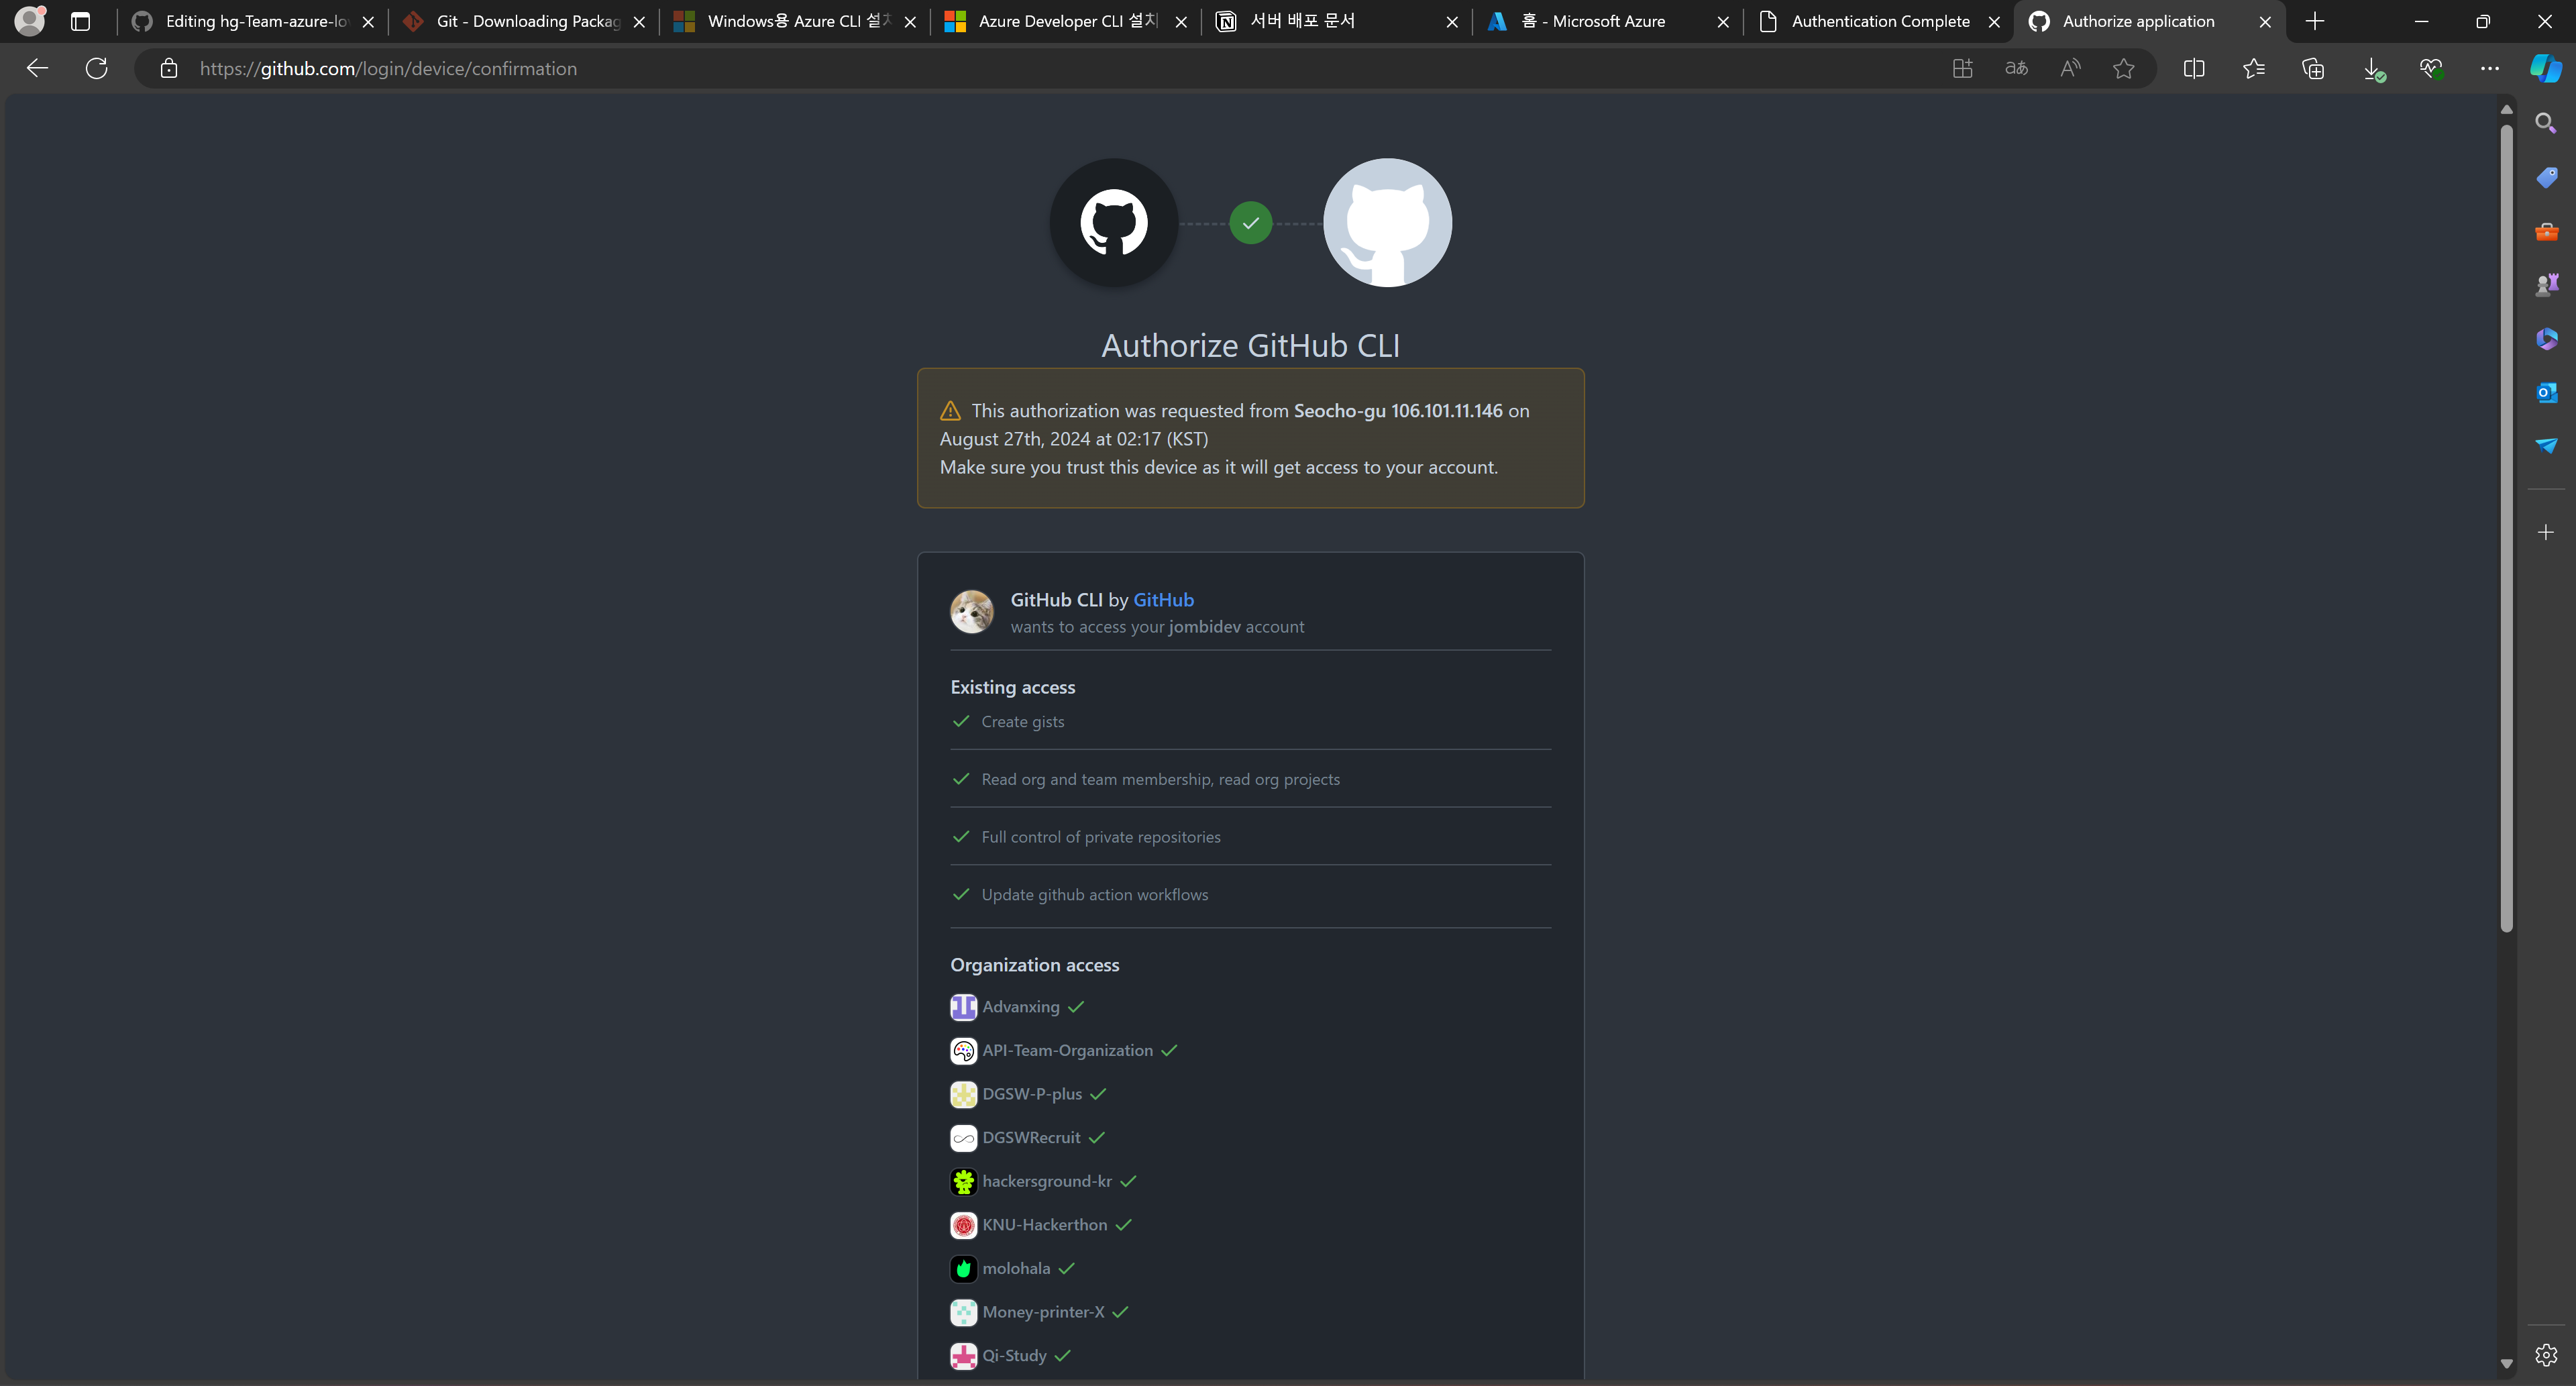Refresh the current page
This screenshot has height=1386, width=2576.
(96, 68)
